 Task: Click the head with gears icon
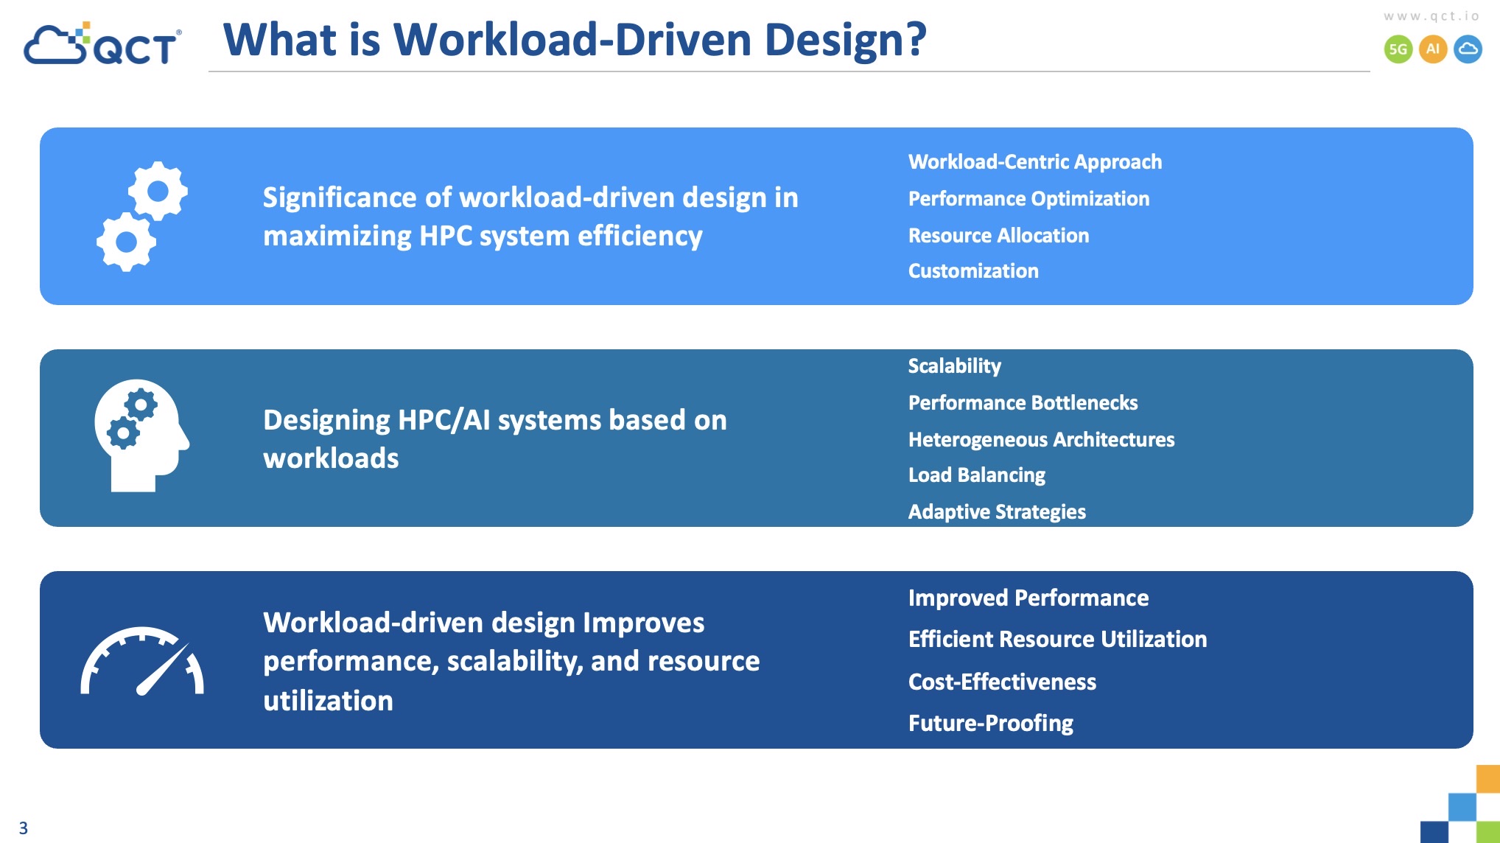point(141,435)
